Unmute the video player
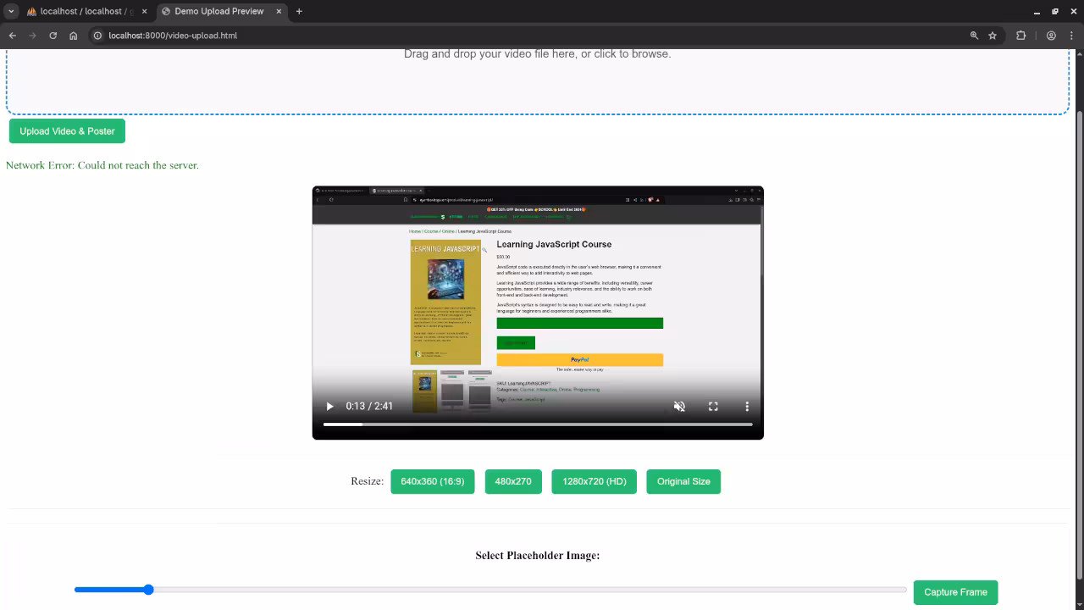The height and width of the screenshot is (610, 1084). [x=679, y=406]
